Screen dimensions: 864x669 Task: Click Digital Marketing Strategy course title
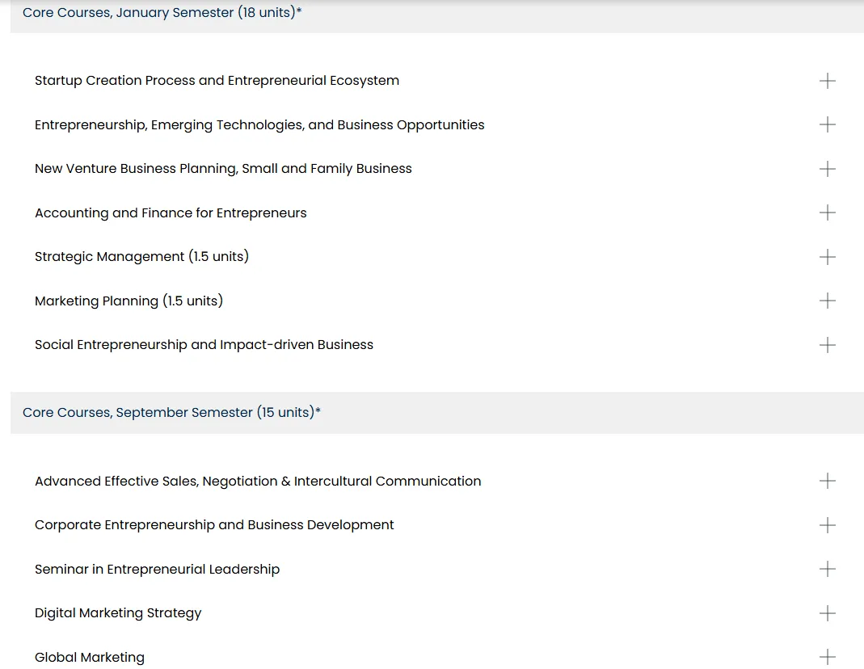[118, 613]
